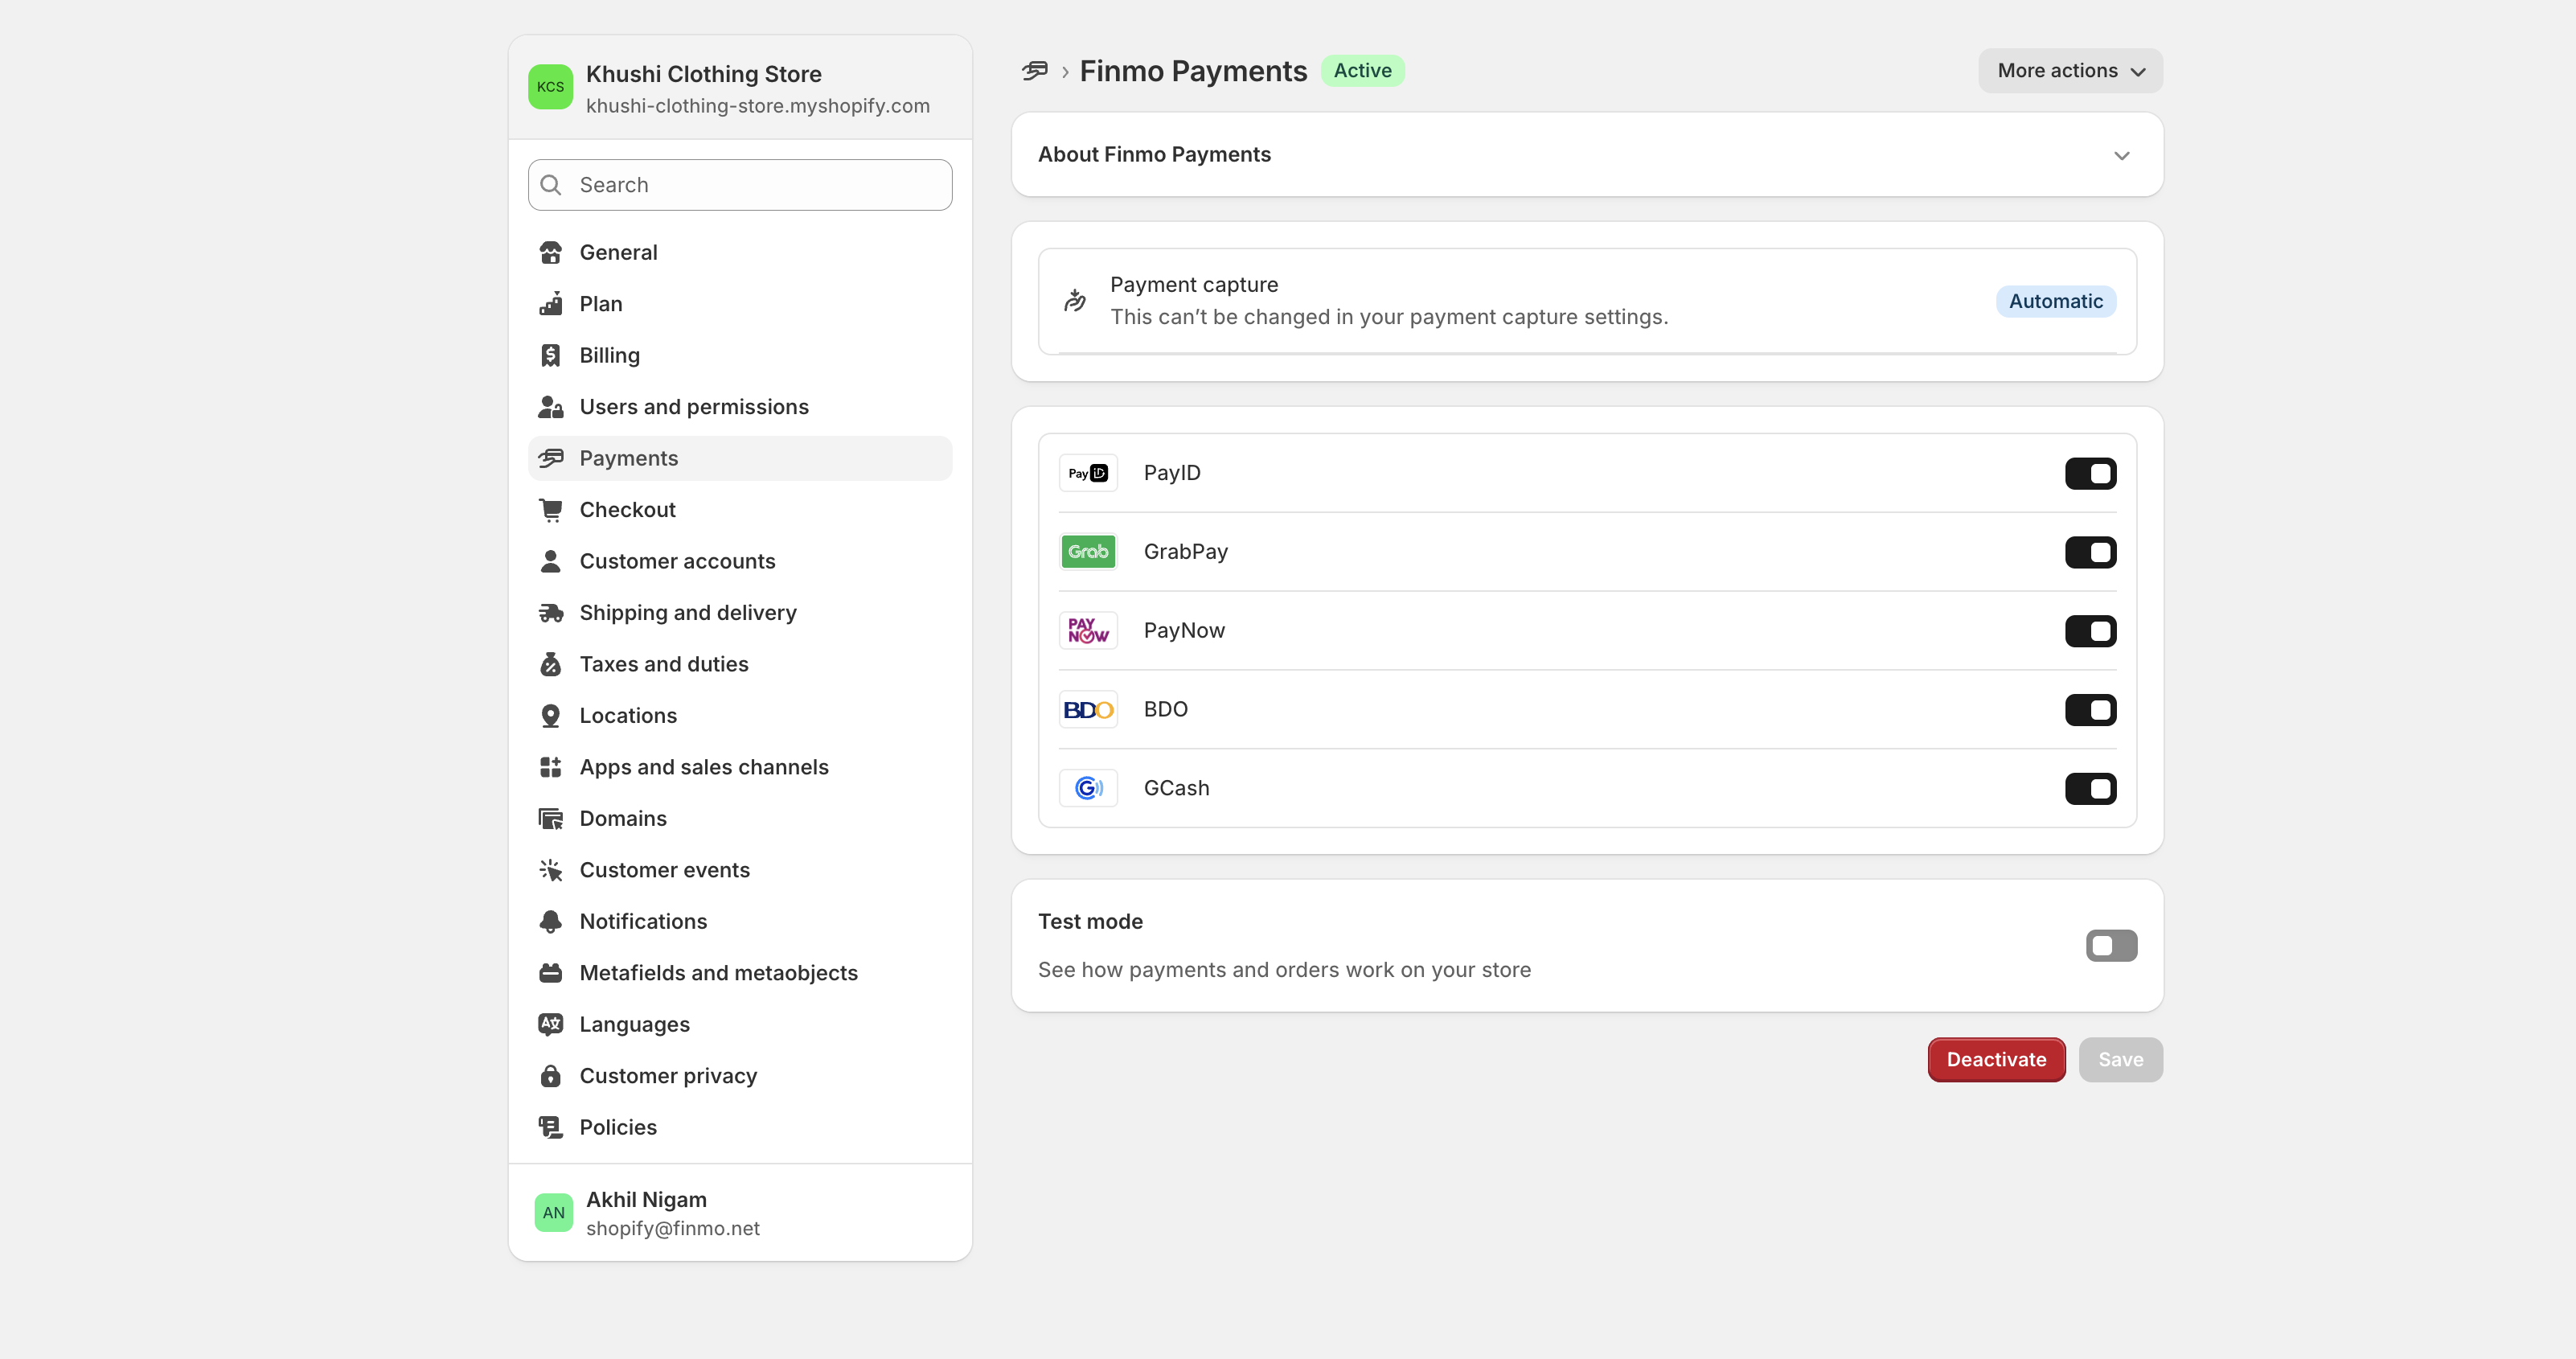Select Users and permissions
Viewport: 2576px width, 1359px height.
click(740, 407)
